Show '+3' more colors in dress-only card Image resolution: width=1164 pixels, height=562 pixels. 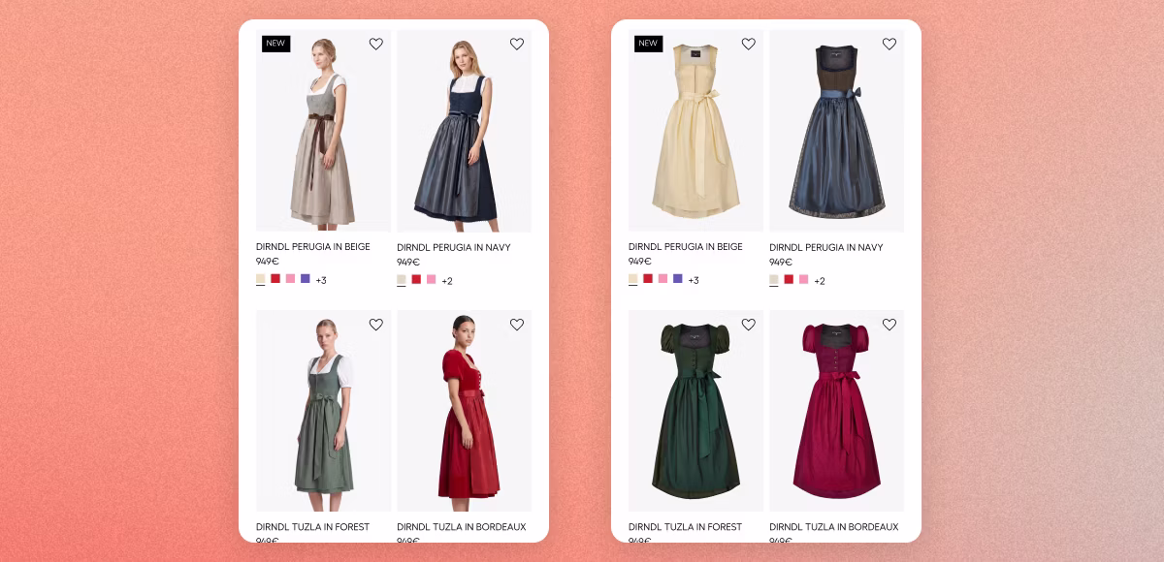point(694,280)
